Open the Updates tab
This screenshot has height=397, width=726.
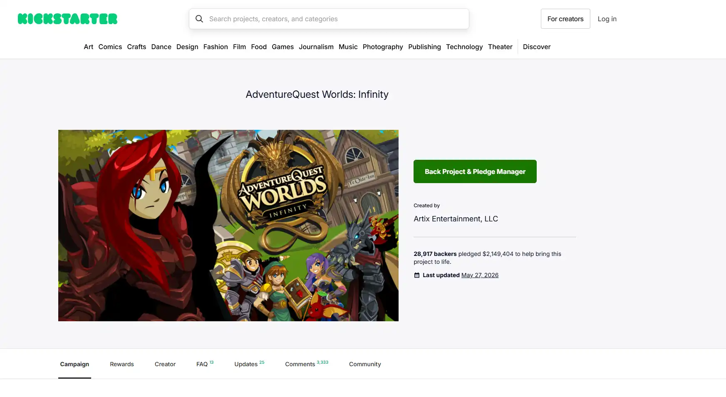coord(249,364)
